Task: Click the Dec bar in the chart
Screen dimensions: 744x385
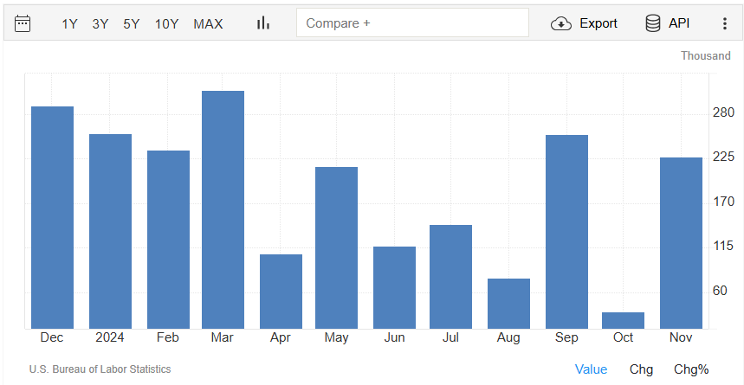Action: click(52, 218)
